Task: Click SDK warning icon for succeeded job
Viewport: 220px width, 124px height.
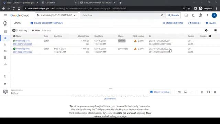Action: pyautogui.click(x=135, y=49)
